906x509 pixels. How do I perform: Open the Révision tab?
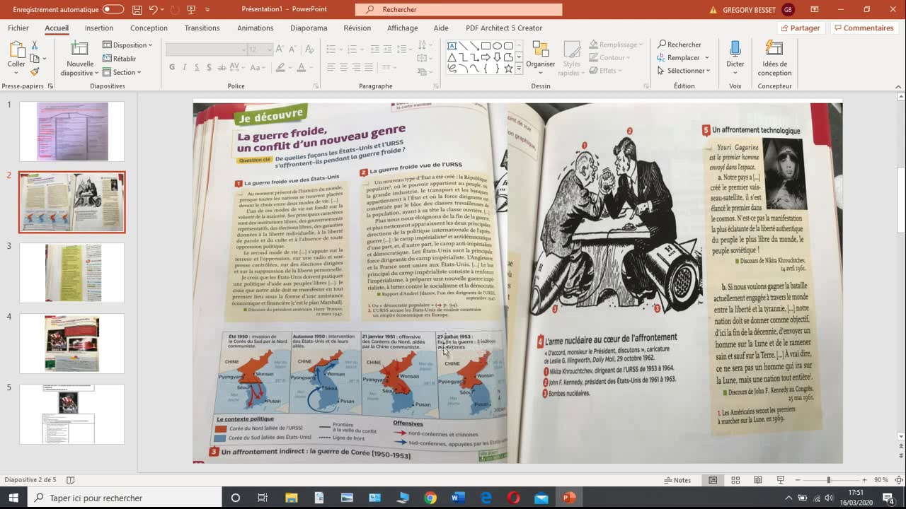coord(357,28)
